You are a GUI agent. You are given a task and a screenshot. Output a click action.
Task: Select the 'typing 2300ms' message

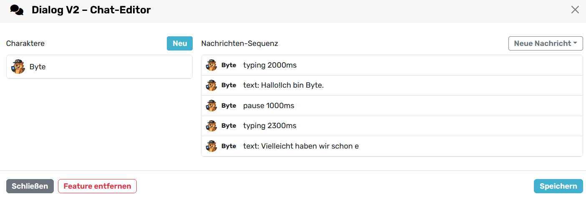(x=270, y=126)
